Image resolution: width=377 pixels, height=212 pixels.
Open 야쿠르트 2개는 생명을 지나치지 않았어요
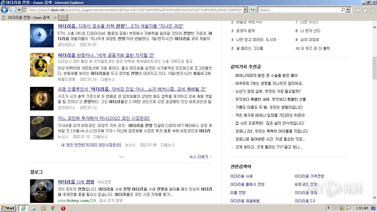(269, 83)
